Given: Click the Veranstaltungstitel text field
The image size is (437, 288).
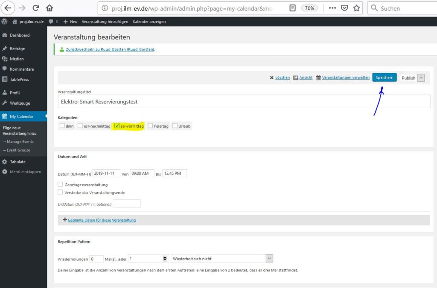Looking at the screenshot, I should click(243, 102).
